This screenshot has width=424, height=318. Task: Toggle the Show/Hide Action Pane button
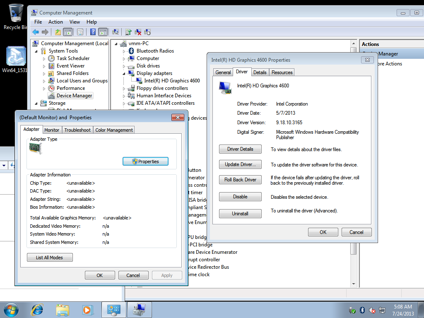click(103, 32)
